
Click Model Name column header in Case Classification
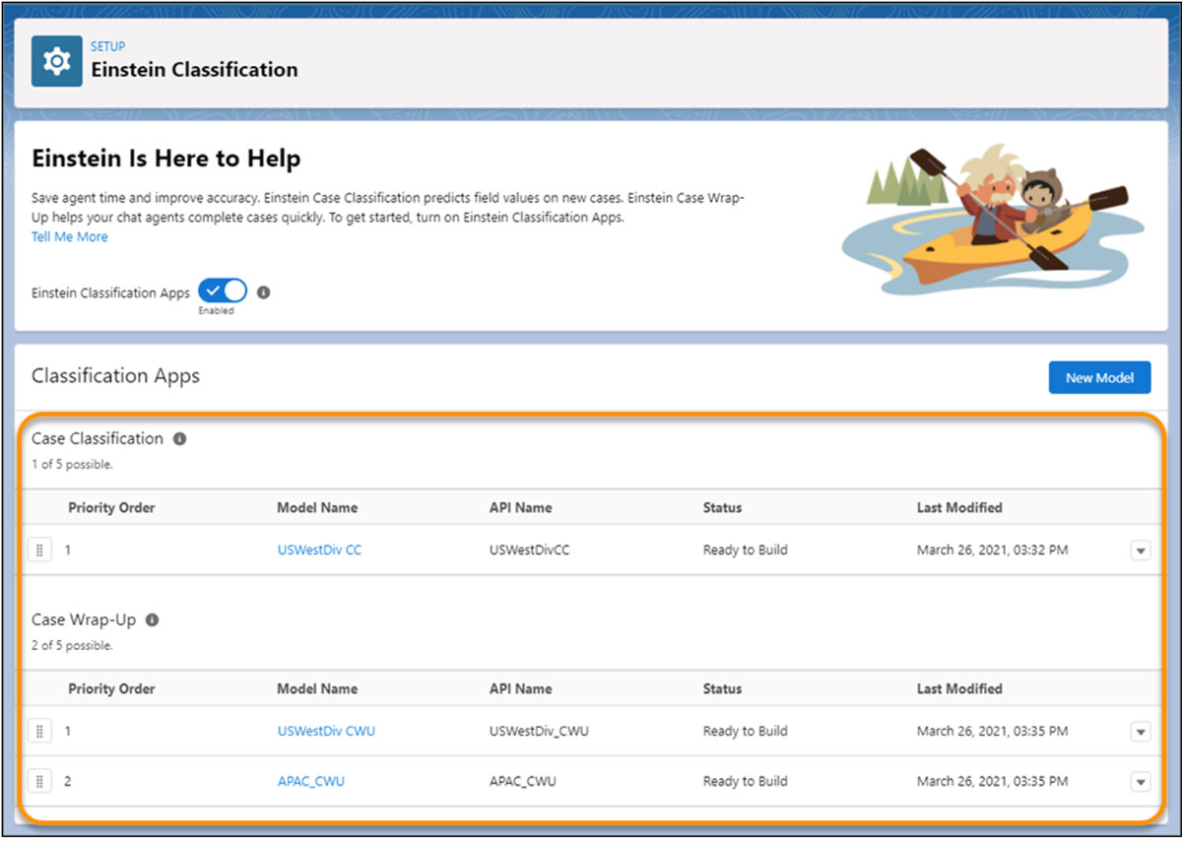point(317,508)
